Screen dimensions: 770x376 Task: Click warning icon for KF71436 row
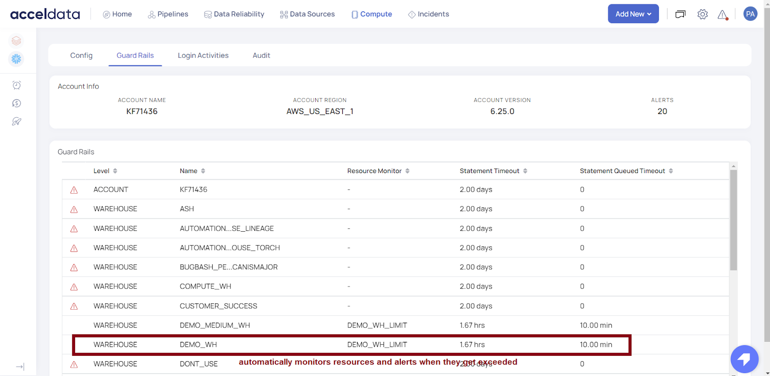click(x=74, y=190)
